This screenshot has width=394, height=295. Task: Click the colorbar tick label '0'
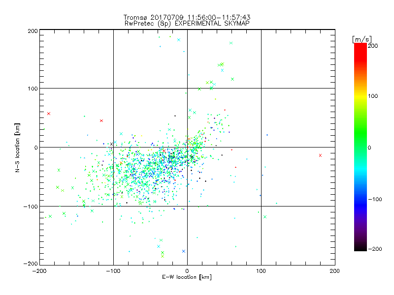pos(369,147)
